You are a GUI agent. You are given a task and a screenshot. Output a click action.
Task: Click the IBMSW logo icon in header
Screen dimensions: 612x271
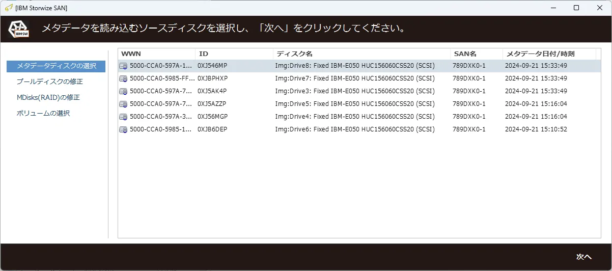click(x=19, y=29)
